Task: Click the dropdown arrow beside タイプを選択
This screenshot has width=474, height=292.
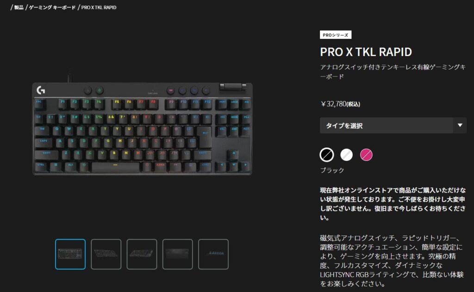Action: (460, 125)
